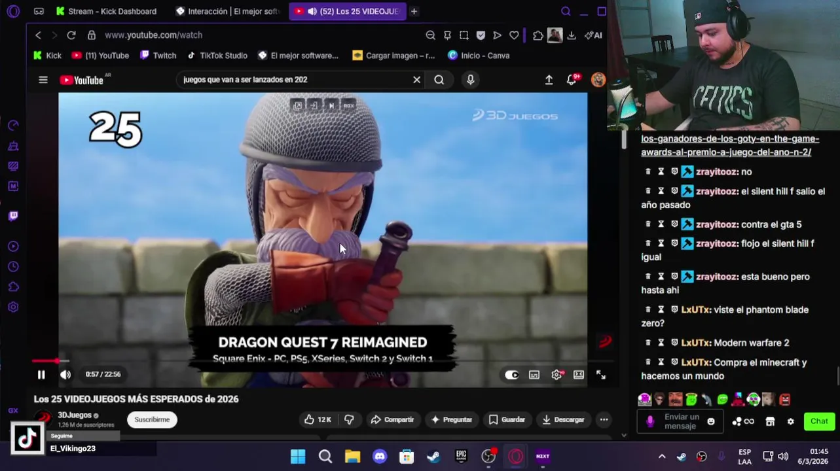Open the 3DJuegos channel name link
The image size is (840, 471).
pos(75,415)
